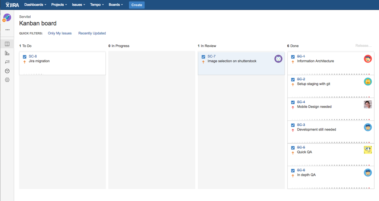Toggle the checkbox icon on the SC-7 card
The image size is (379, 201).
point(203,57)
